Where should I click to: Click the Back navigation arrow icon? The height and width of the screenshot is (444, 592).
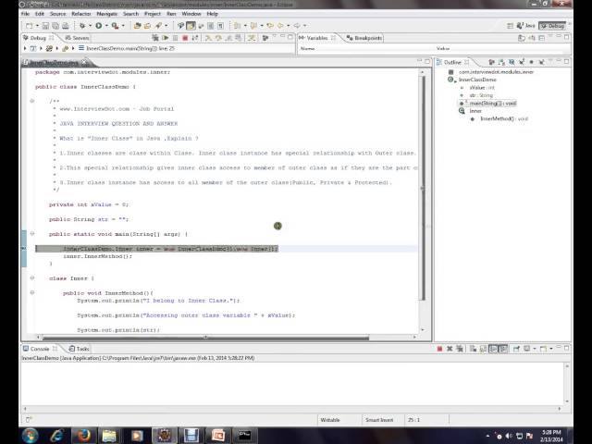pos(280,26)
